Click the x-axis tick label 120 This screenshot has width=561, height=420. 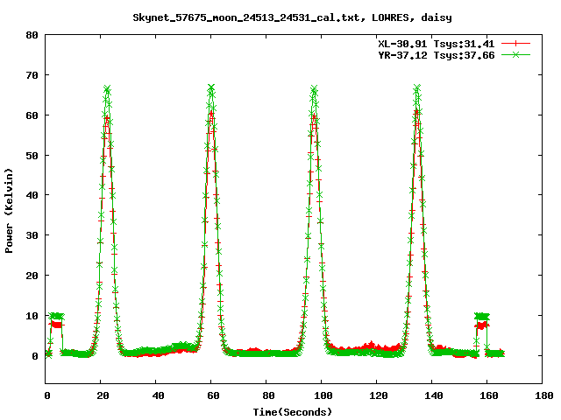click(x=379, y=395)
